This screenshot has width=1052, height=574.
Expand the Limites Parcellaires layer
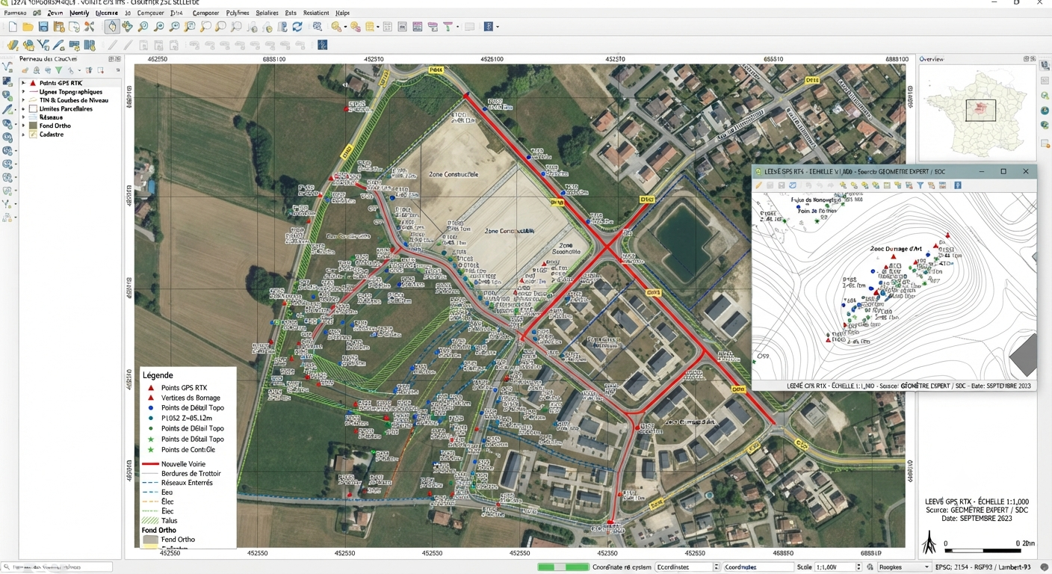(x=23, y=109)
